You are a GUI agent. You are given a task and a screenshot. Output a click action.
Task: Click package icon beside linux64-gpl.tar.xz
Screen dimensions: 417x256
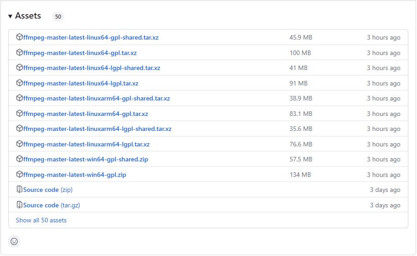pos(19,53)
